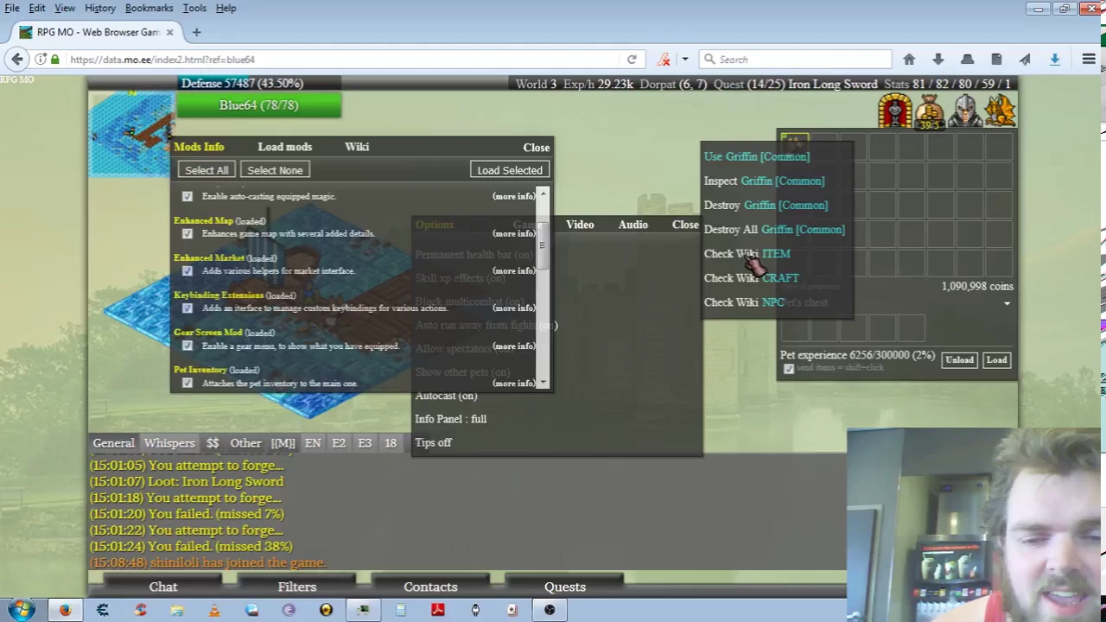The image size is (1106, 622).
Task: Select Check Wiki CRAFT entry
Action: pyautogui.click(x=751, y=277)
